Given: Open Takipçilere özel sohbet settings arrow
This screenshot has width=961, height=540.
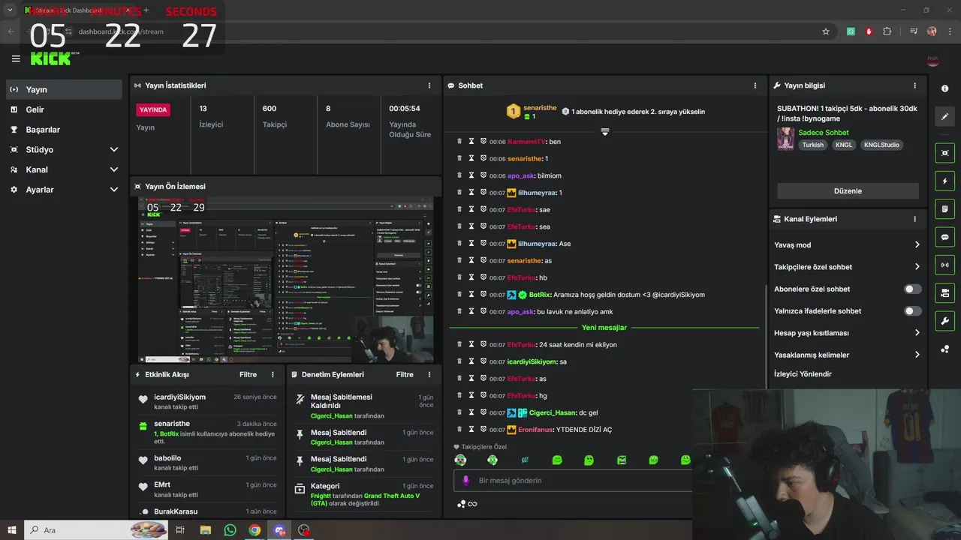Looking at the screenshot, I should point(917,266).
